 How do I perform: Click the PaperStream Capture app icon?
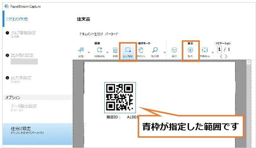coord(7,7)
